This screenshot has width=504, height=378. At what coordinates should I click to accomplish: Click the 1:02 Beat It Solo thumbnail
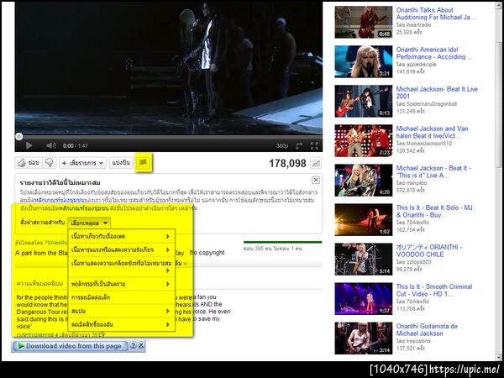click(x=363, y=220)
